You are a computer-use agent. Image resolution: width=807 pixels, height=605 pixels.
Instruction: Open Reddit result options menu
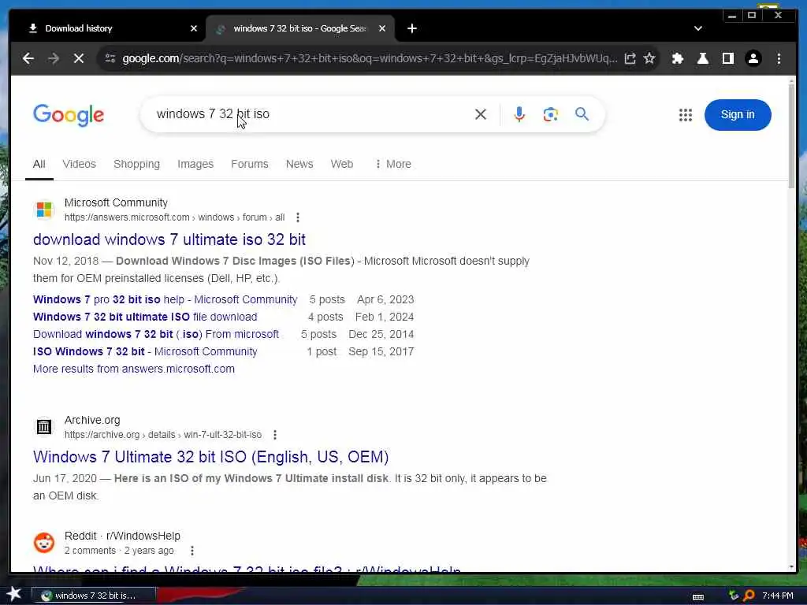(x=192, y=551)
